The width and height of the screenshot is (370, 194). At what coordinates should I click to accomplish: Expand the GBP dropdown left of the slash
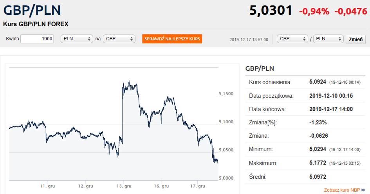[292, 39]
